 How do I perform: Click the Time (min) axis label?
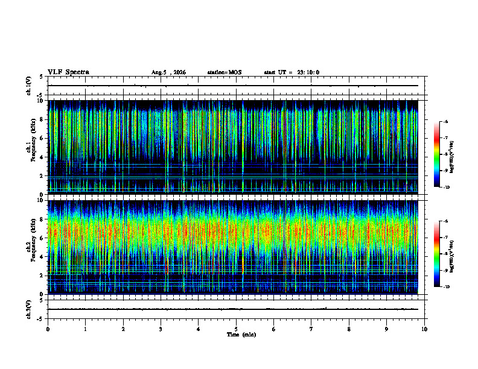click(241, 335)
